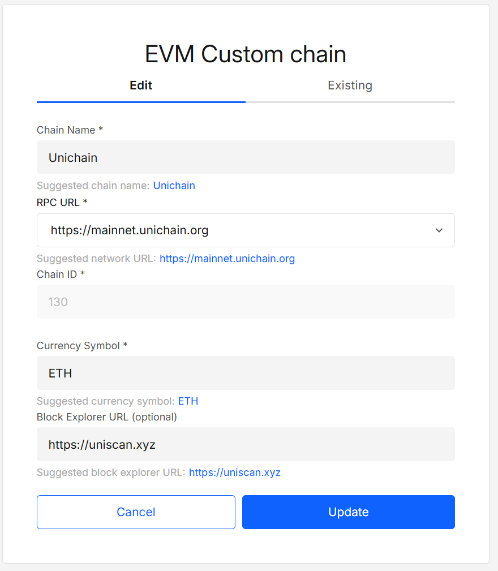
Task: Apply the suggested currency symbol ETH
Action: [x=188, y=401]
